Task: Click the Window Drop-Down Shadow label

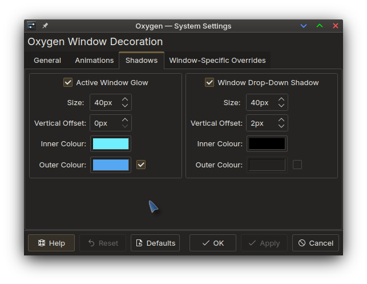Action: (x=268, y=82)
